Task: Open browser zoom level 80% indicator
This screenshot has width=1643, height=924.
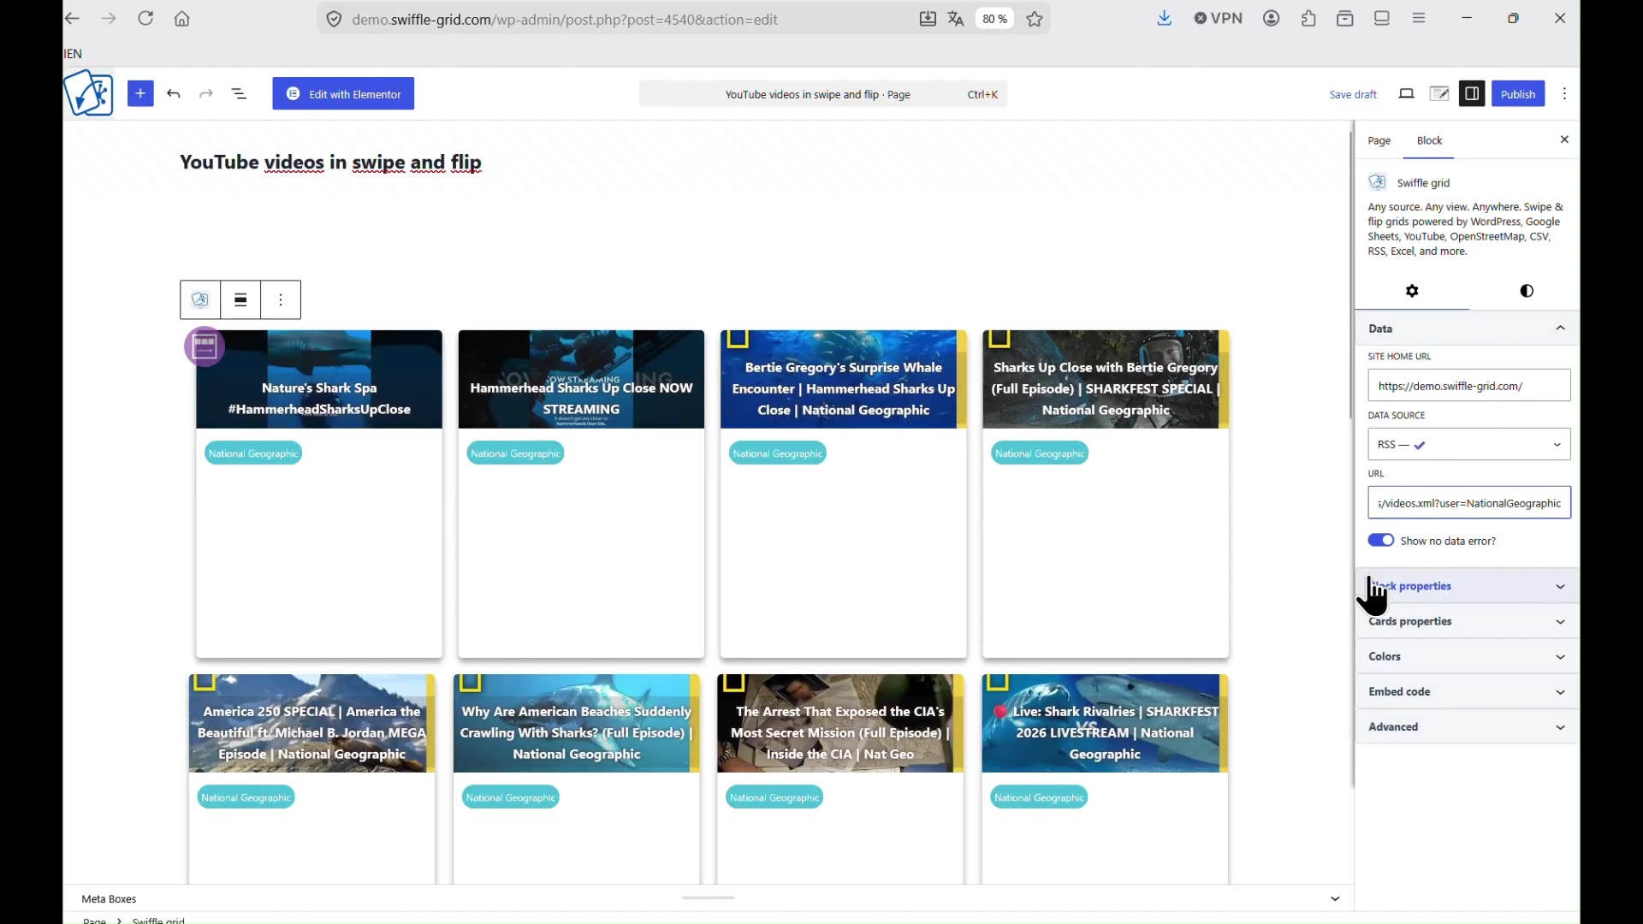Action: (995, 19)
